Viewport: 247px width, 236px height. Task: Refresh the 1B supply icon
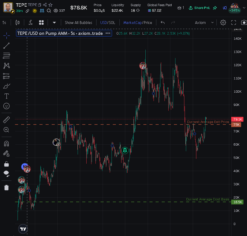(x=138, y=10)
